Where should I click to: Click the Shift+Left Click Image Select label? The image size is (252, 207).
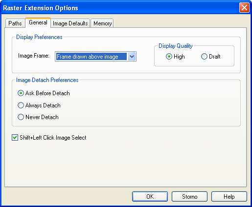coord(53,138)
